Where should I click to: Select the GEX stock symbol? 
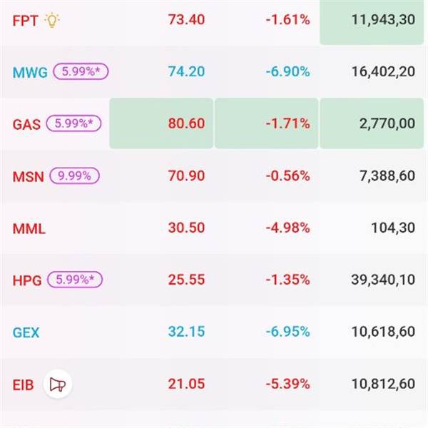[26, 332]
